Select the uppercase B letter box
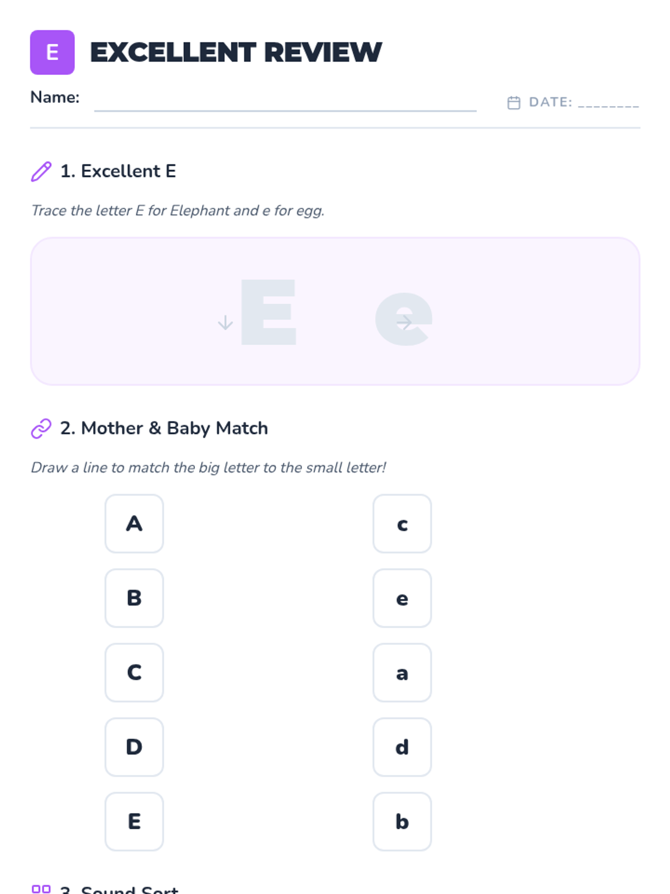This screenshot has height=894, width=670. point(134,598)
